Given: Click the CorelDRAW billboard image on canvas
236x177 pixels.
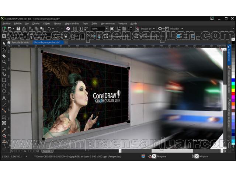Looking at the screenshot, I should (x=85, y=94).
